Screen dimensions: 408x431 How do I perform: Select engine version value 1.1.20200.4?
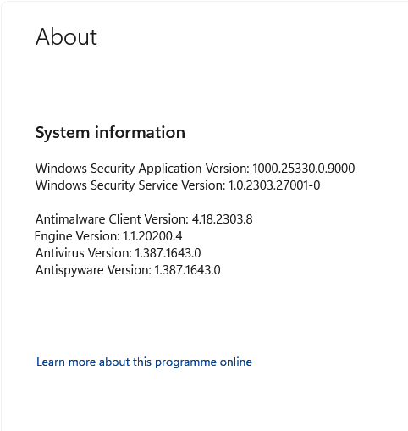pyautogui.click(x=152, y=236)
